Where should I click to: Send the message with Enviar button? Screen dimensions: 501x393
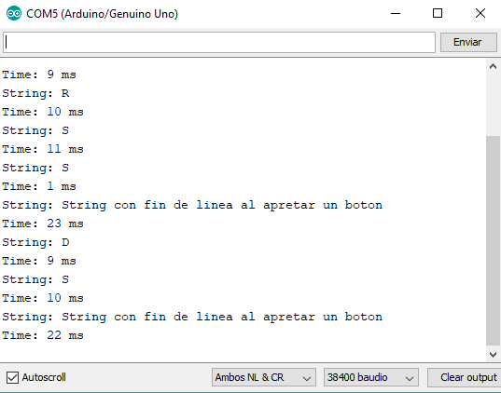pos(468,42)
